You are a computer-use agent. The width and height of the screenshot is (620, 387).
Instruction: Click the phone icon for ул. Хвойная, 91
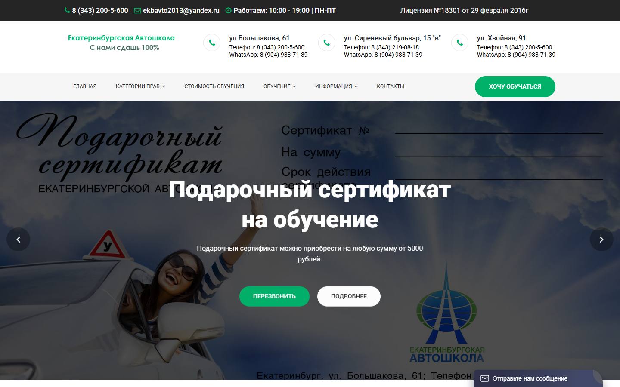pos(460,43)
